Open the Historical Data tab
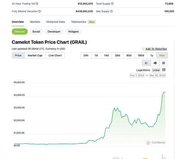Image resolution: width=175 pixels, height=159 pixels. 55,22
